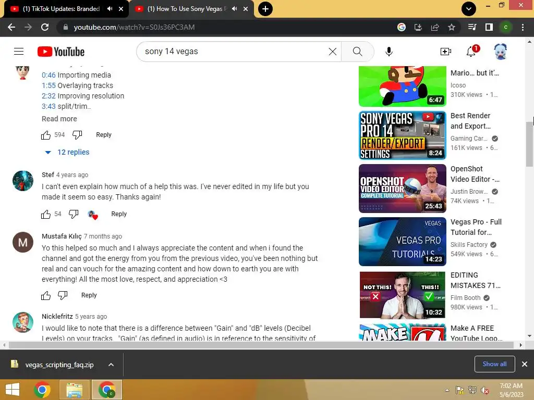This screenshot has width=534, height=400.
Task: Click the address bar URL
Action: coord(134,27)
